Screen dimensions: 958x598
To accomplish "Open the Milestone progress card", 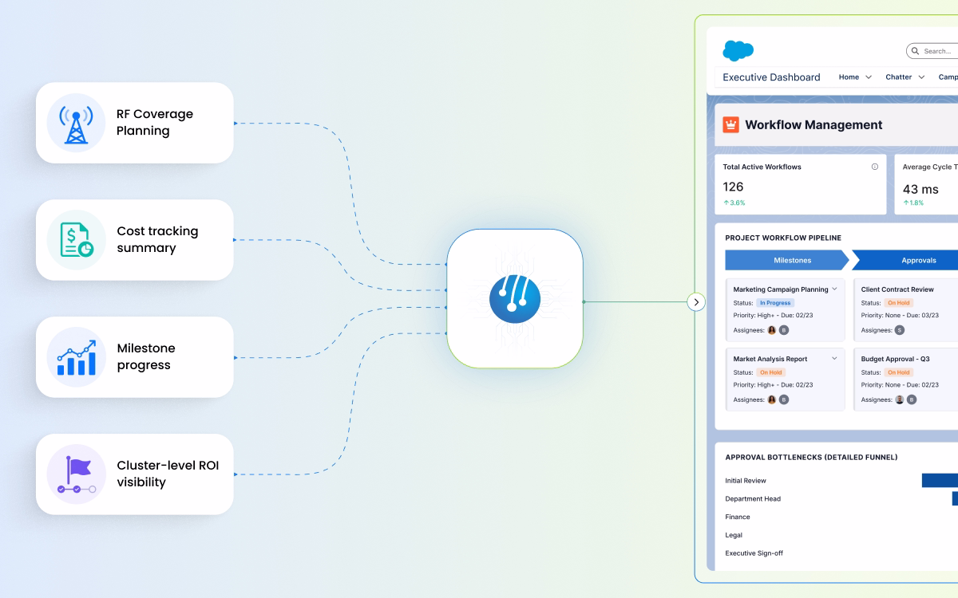I will (x=135, y=357).
